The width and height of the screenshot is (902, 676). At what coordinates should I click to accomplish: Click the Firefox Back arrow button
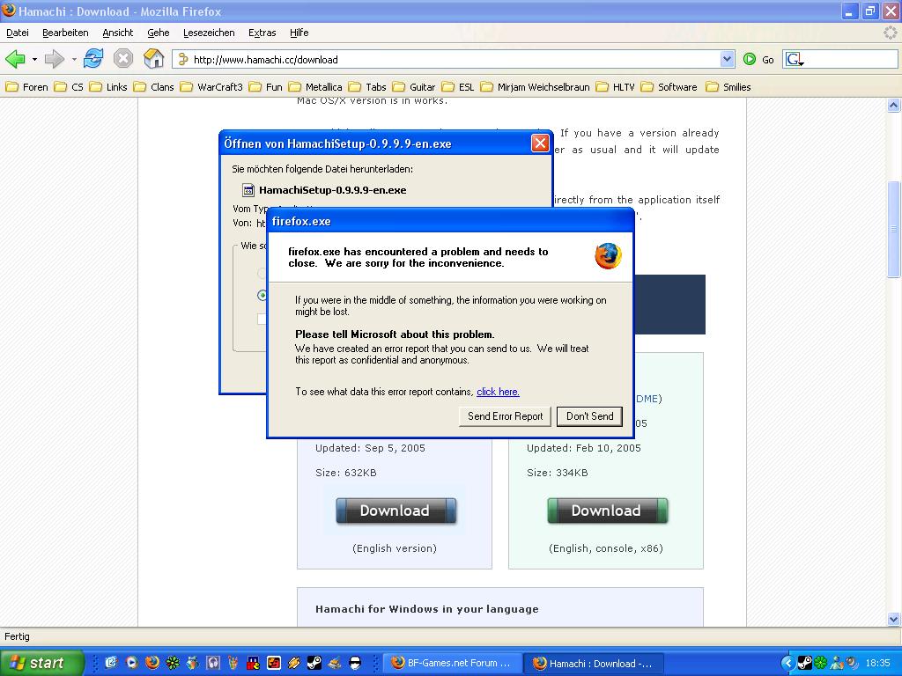pos(16,59)
